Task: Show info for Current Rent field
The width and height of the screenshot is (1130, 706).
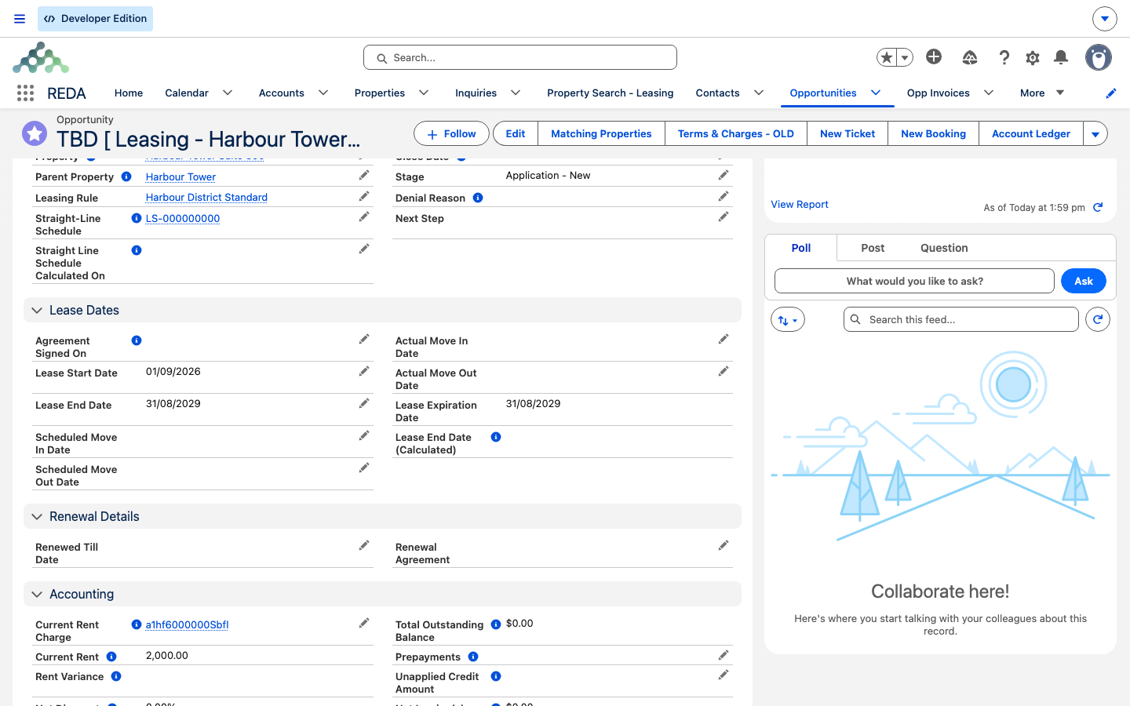Action: click(111, 657)
